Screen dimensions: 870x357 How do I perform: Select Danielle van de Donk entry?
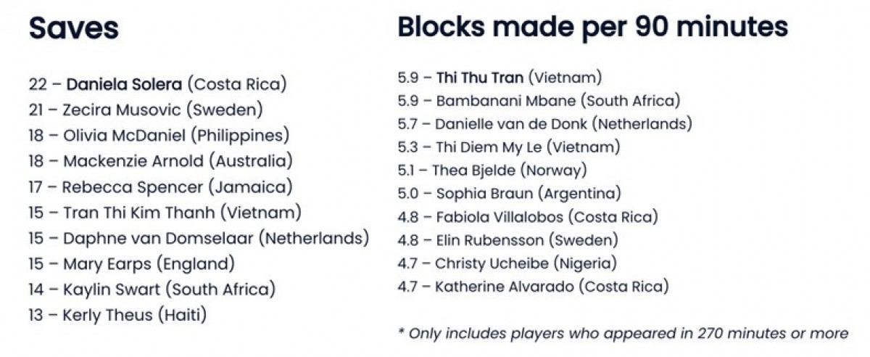(x=544, y=124)
